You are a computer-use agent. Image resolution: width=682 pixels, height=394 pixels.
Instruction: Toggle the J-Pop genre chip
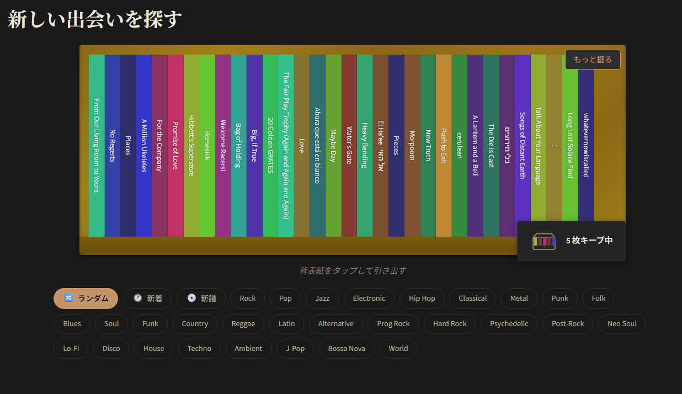tap(295, 349)
